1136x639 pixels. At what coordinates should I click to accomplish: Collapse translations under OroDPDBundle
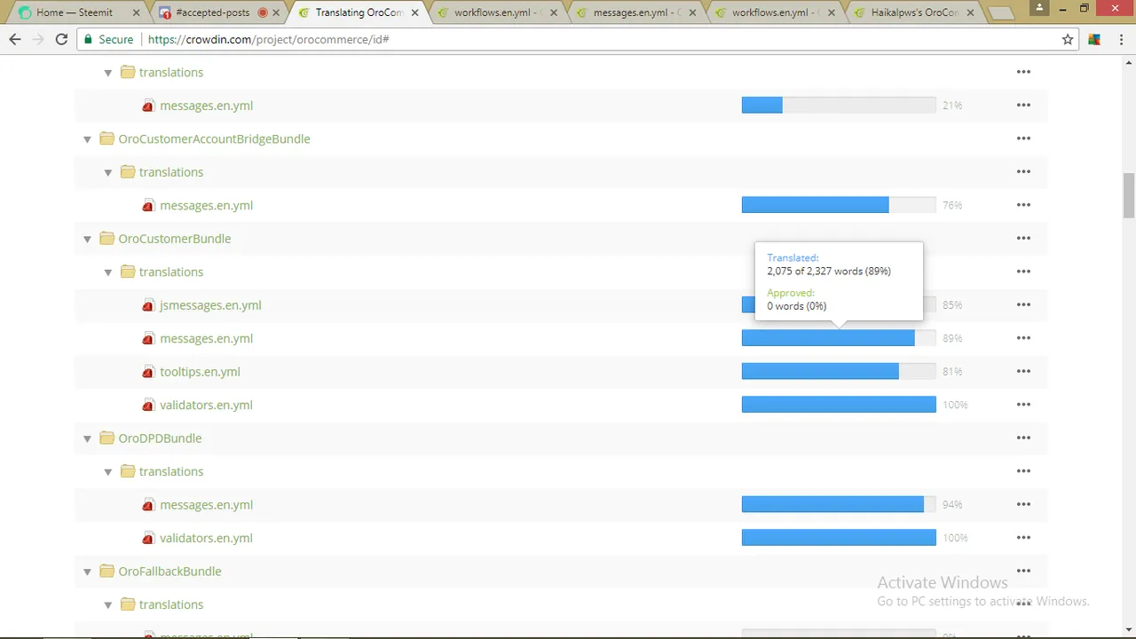[108, 472]
